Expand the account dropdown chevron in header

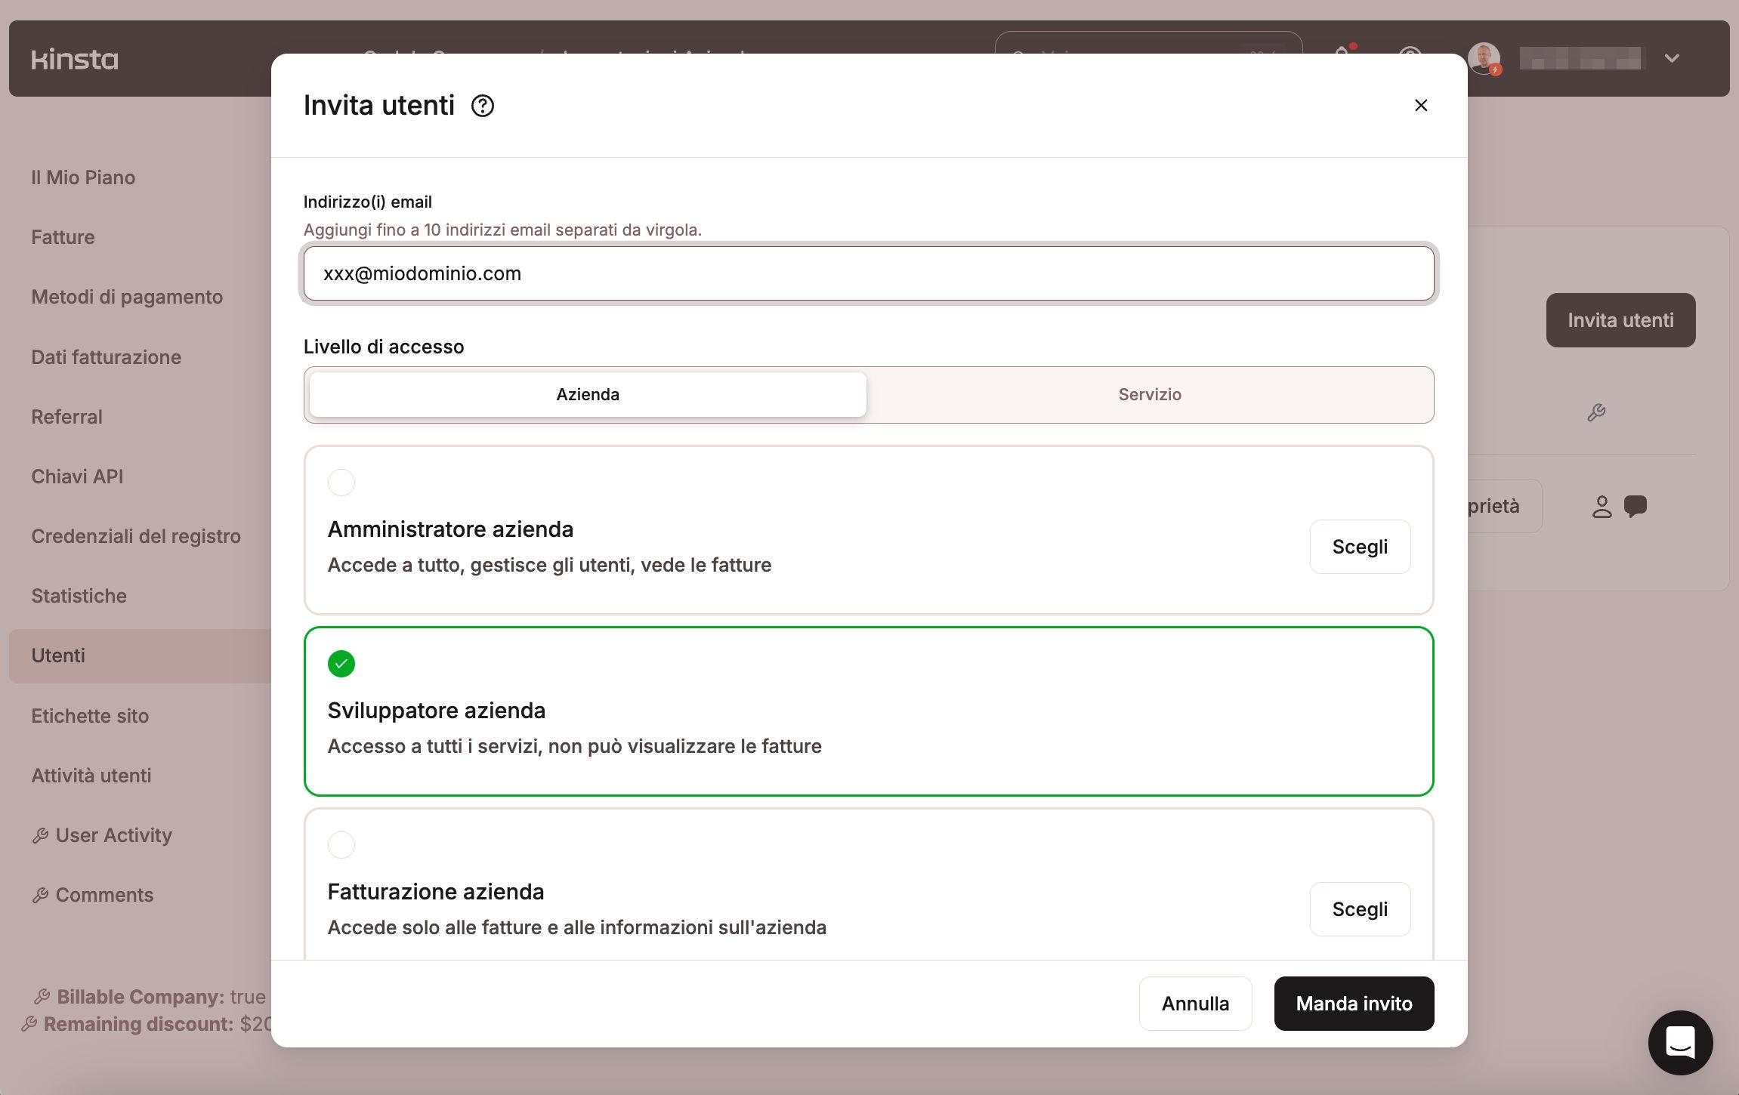pyautogui.click(x=1672, y=59)
